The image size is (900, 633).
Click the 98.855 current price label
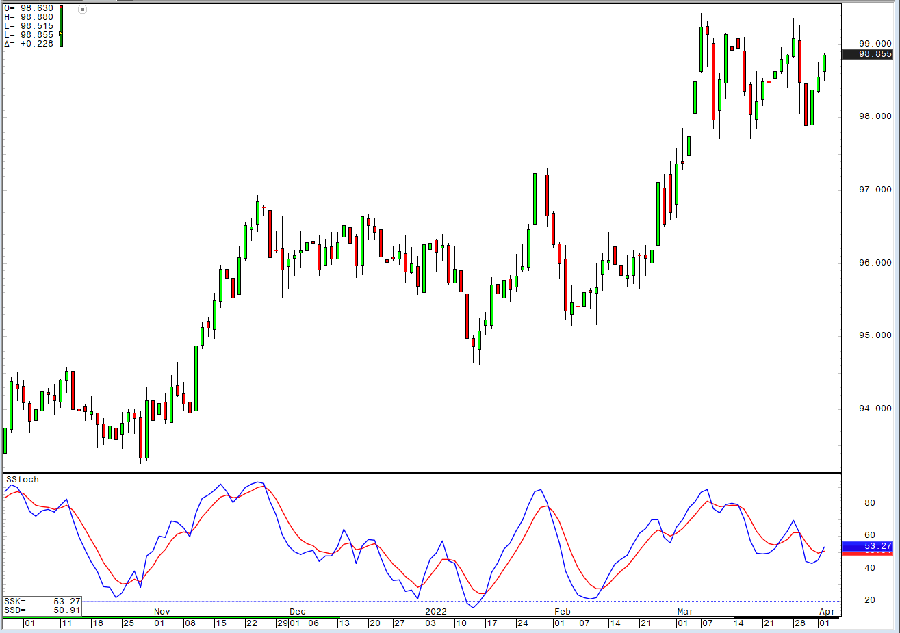point(867,54)
